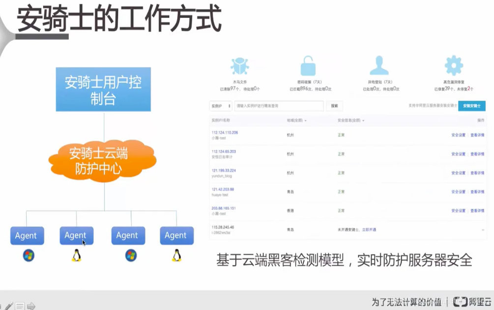
Task: Click the remote login user silhouette icon
Action: coord(379,65)
